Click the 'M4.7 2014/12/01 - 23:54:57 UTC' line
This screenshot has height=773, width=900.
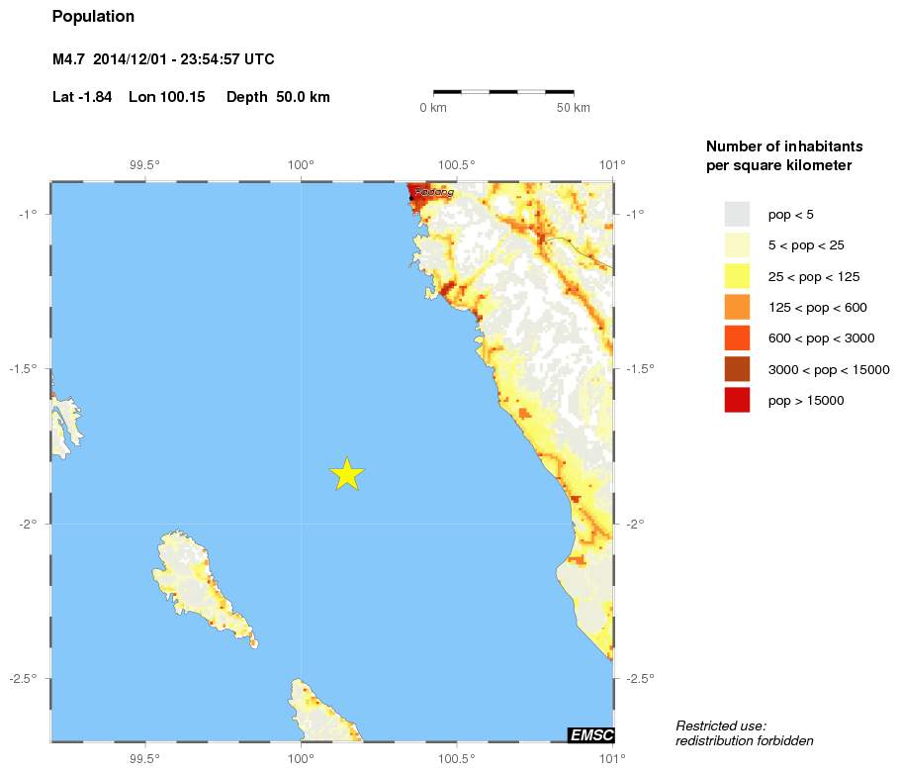pyautogui.click(x=163, y=59)
